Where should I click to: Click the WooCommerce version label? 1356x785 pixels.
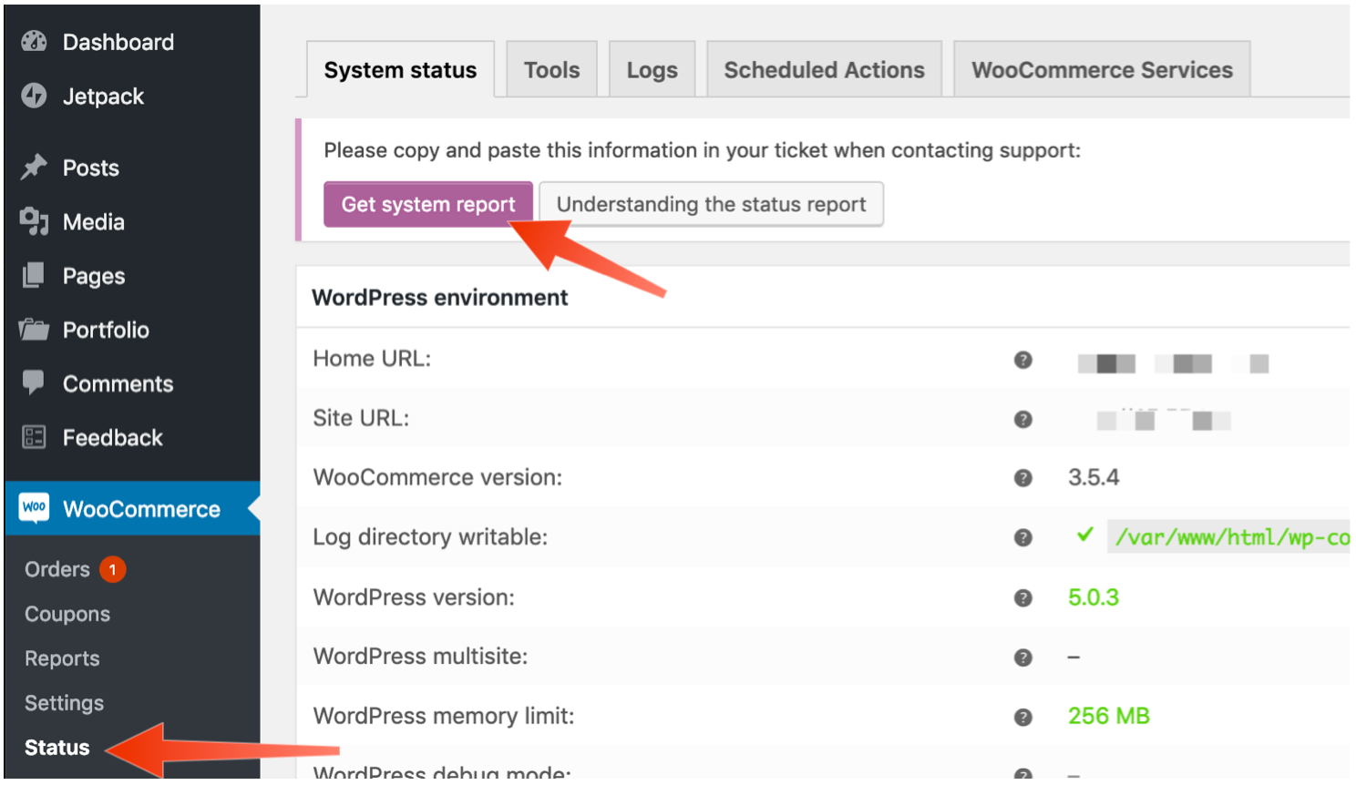[x=437, y=477]
